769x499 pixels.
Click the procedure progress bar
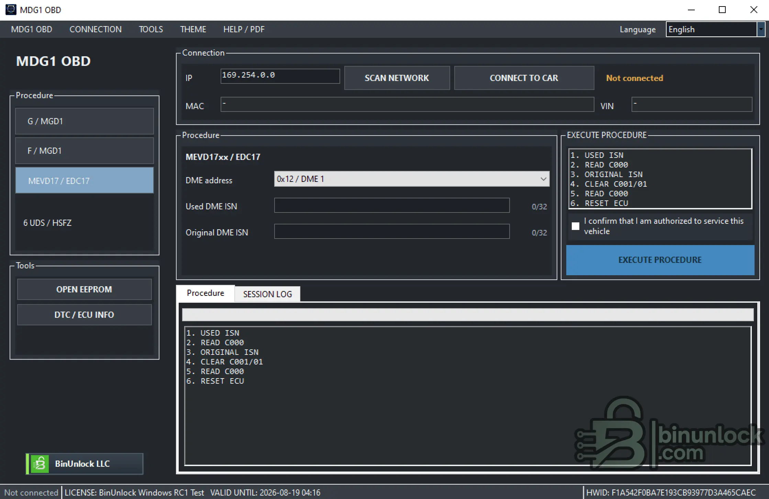468,315
